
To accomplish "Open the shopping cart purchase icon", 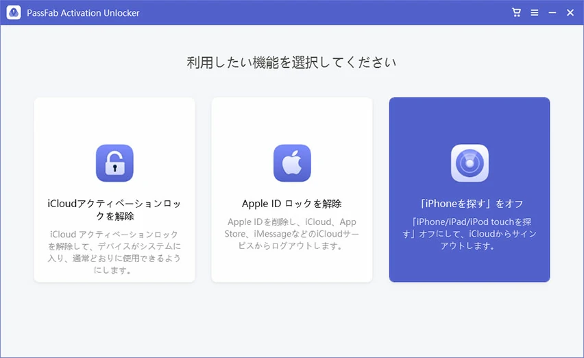I will tap(516, 12).
